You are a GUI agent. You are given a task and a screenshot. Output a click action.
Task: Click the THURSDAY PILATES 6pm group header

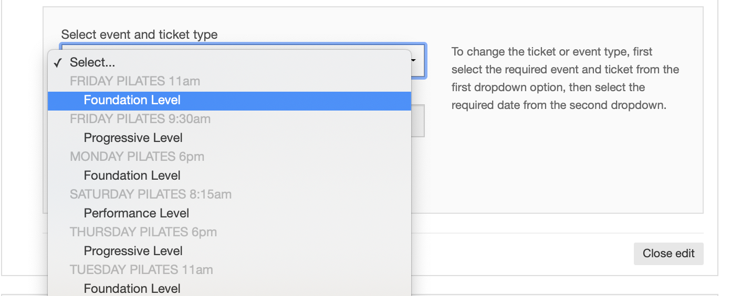(x=143, y=232)
